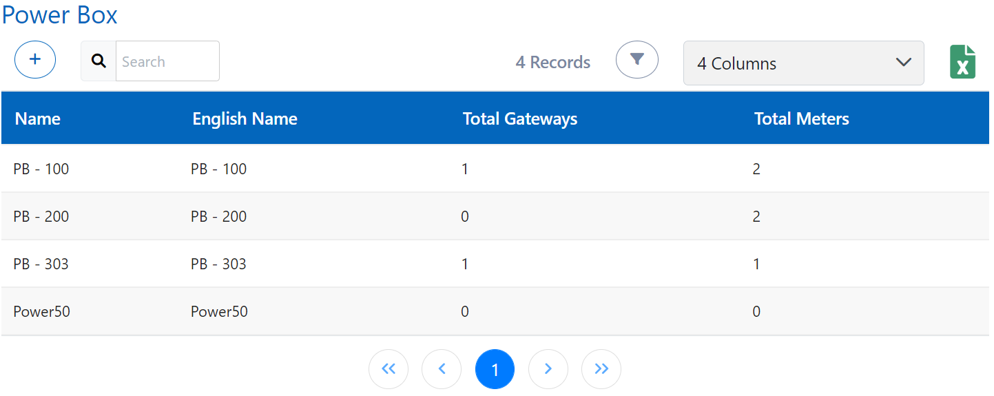Select page 1 in pagination
Viewport: 994px width, 396px height.
point(495,370)
